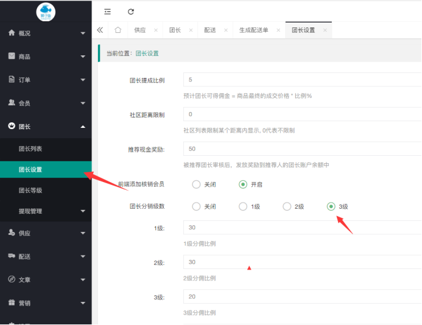Select 开启 for 前端添加核销会员

coord(243,184)
